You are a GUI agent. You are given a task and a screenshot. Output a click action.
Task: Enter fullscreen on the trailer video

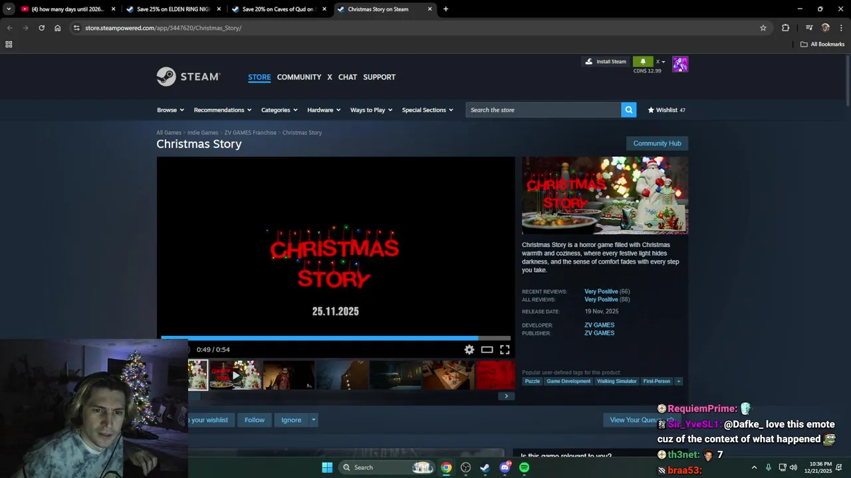505,350
